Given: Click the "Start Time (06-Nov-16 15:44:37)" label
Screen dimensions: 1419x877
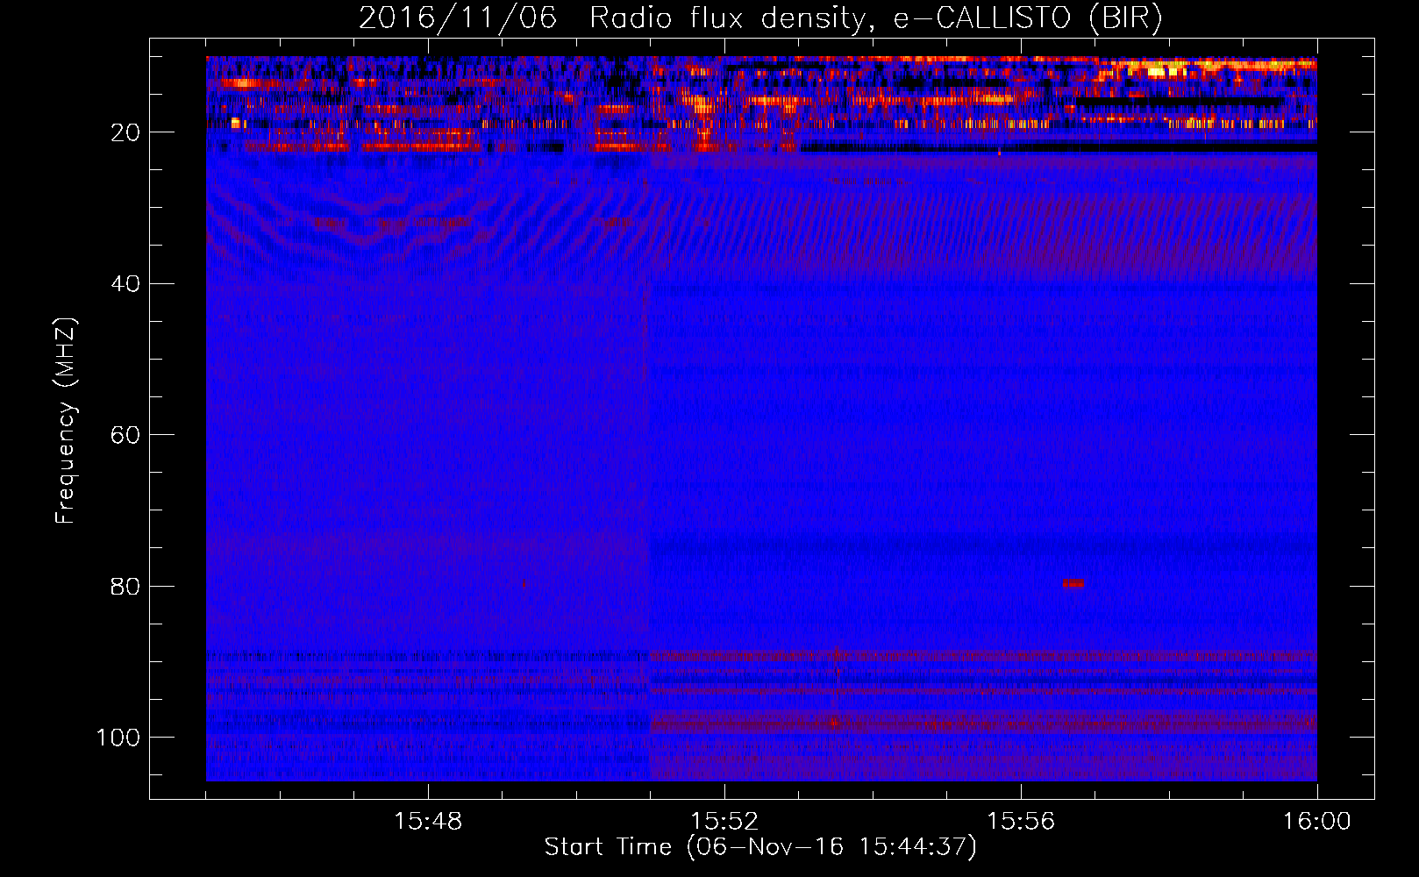Looking at the screenshot, I should (x=760, y=847).
